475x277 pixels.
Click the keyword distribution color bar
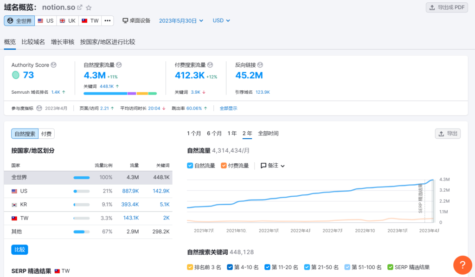coord(120,93)
